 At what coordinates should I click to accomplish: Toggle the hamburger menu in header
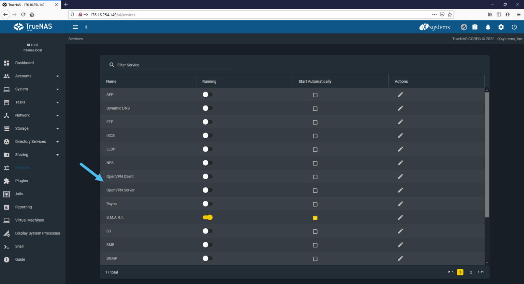point(75,27)
